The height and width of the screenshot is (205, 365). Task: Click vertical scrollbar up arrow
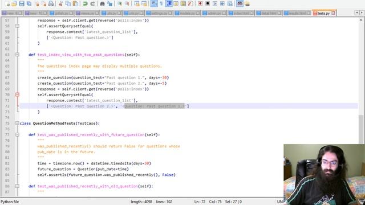[x=361, y=20]
